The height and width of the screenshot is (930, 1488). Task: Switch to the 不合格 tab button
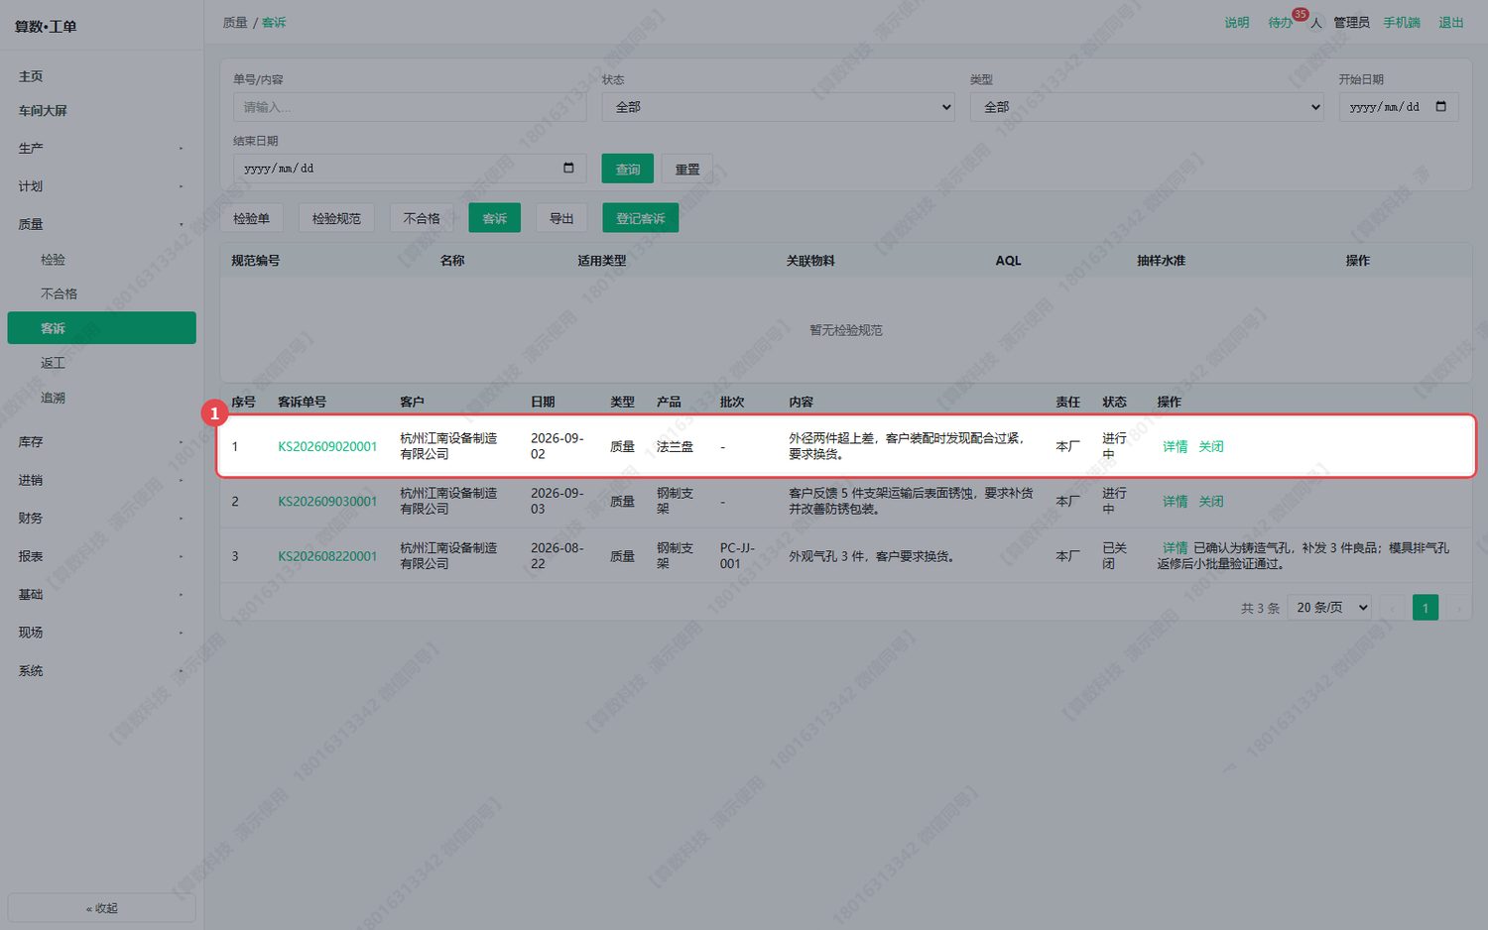(x=422, y=218)
